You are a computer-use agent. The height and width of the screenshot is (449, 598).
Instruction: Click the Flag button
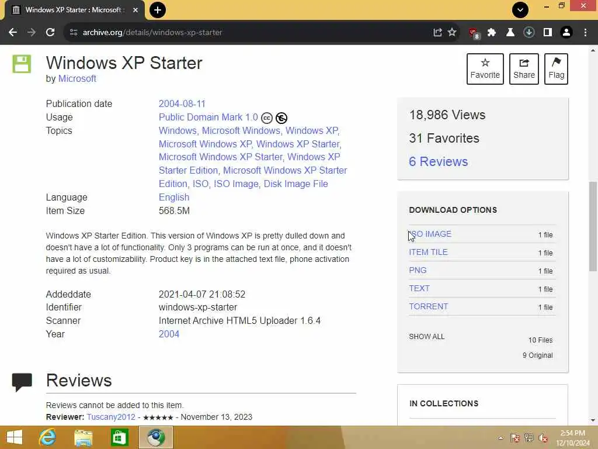pos(556,69)
